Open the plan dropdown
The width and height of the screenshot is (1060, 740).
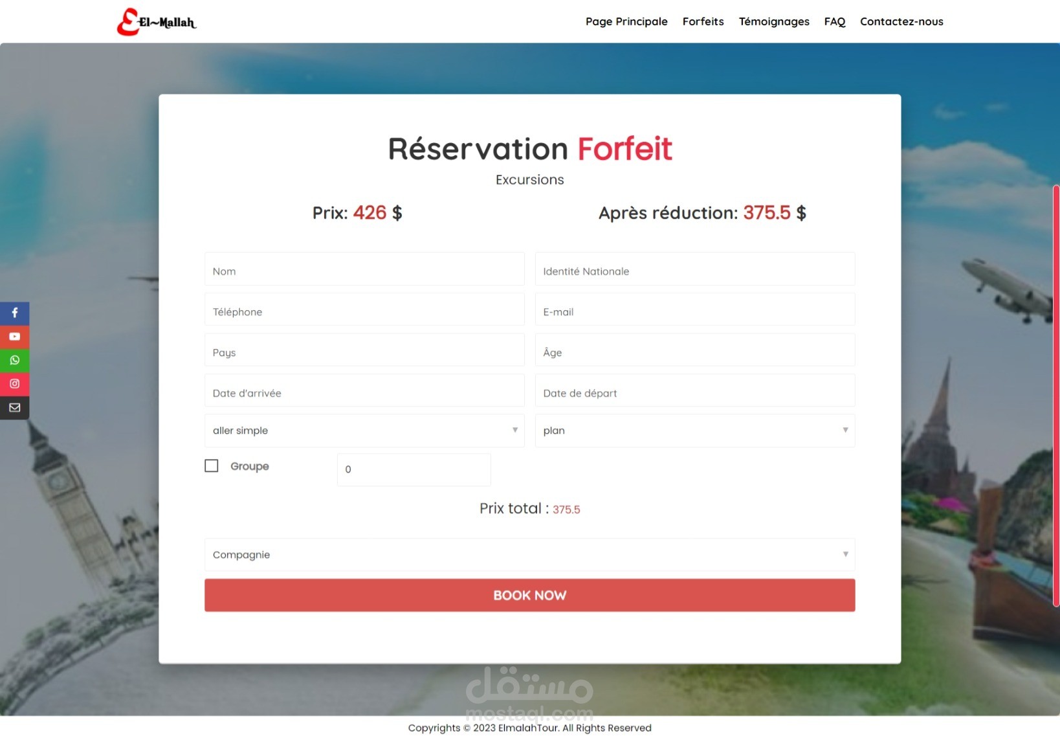(695, 431)
